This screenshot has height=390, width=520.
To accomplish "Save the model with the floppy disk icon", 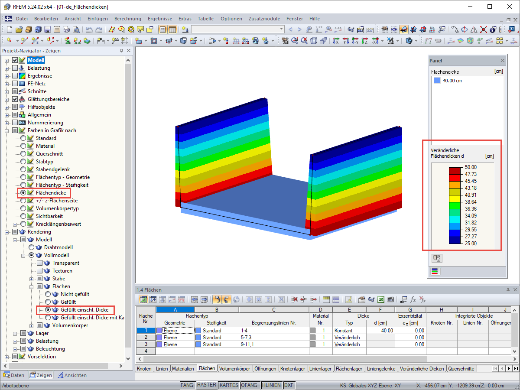I will click(x=47, y=29).
